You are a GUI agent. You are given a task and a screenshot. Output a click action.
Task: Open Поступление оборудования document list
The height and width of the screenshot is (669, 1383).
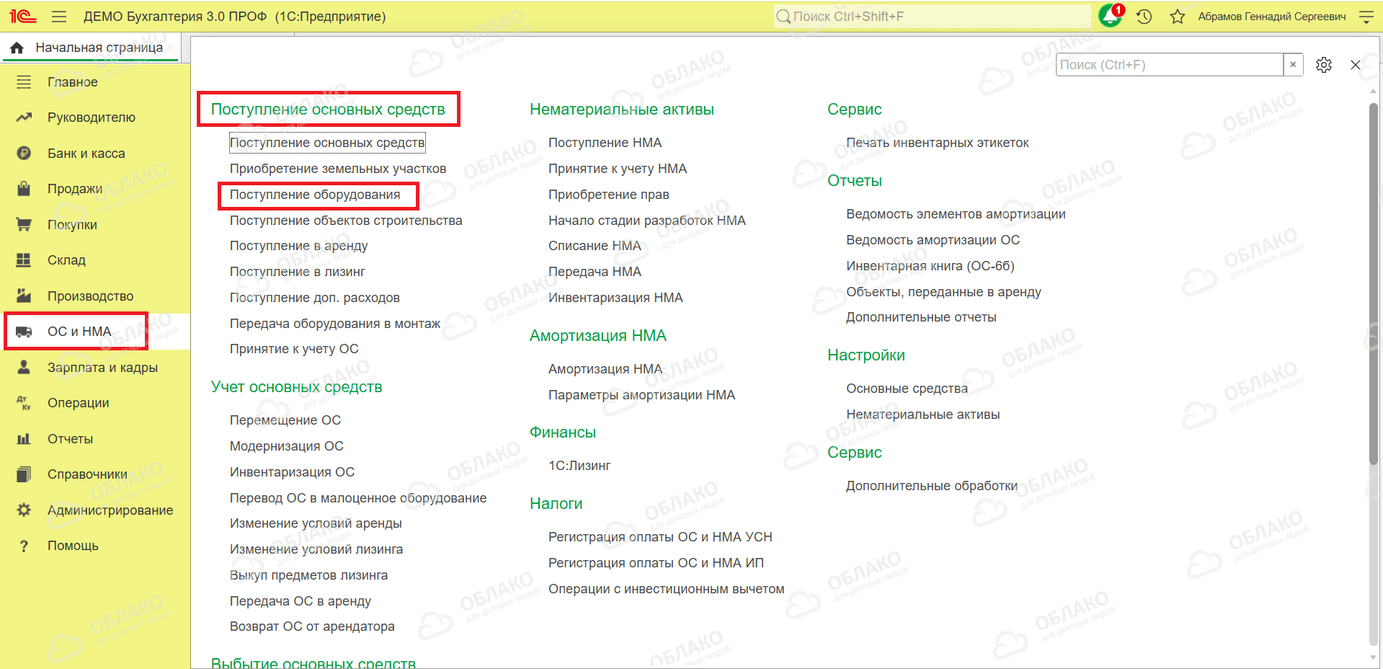(315, 195)
